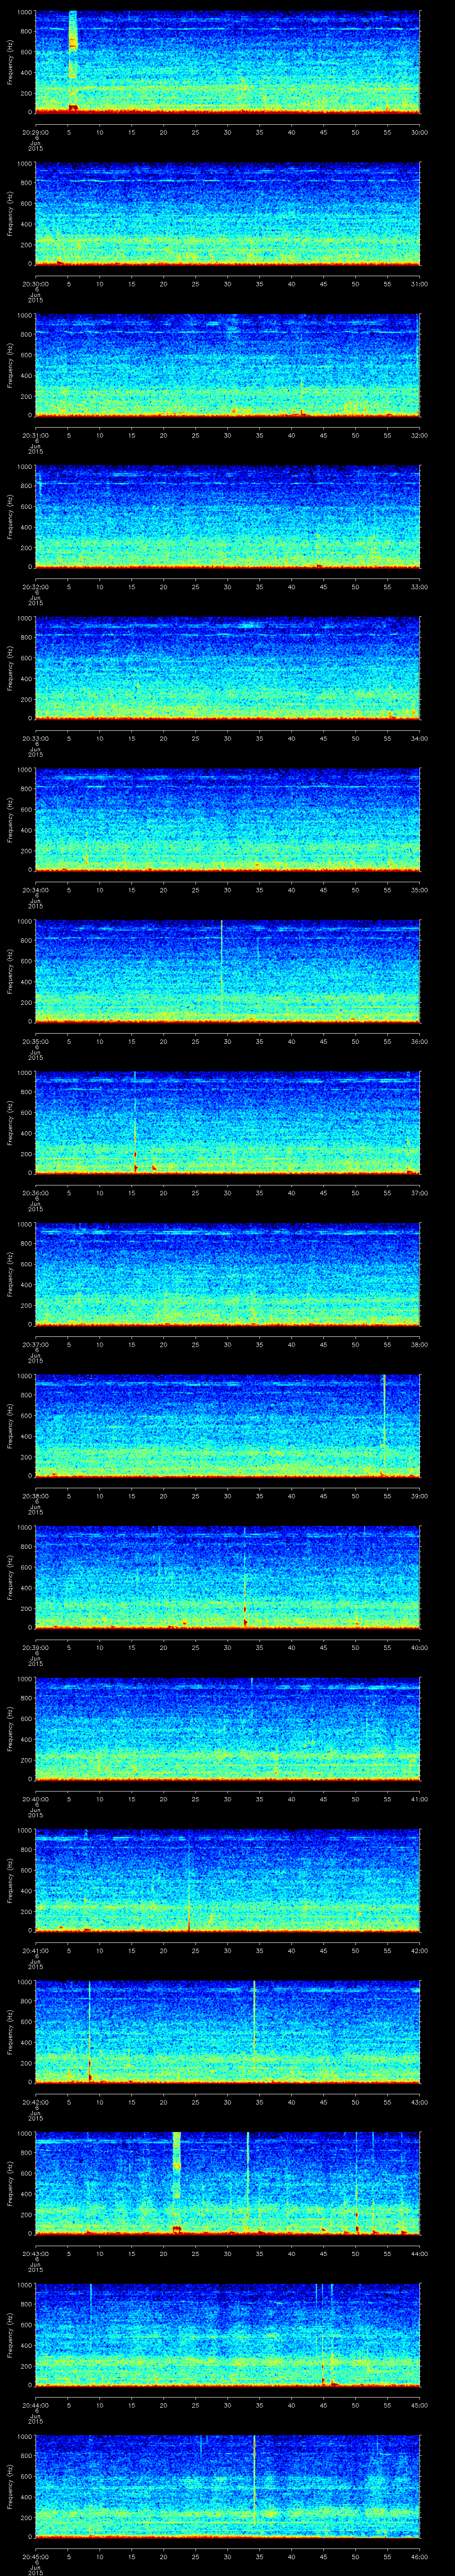Click the 20:29:00 start time label

(35, 132)
